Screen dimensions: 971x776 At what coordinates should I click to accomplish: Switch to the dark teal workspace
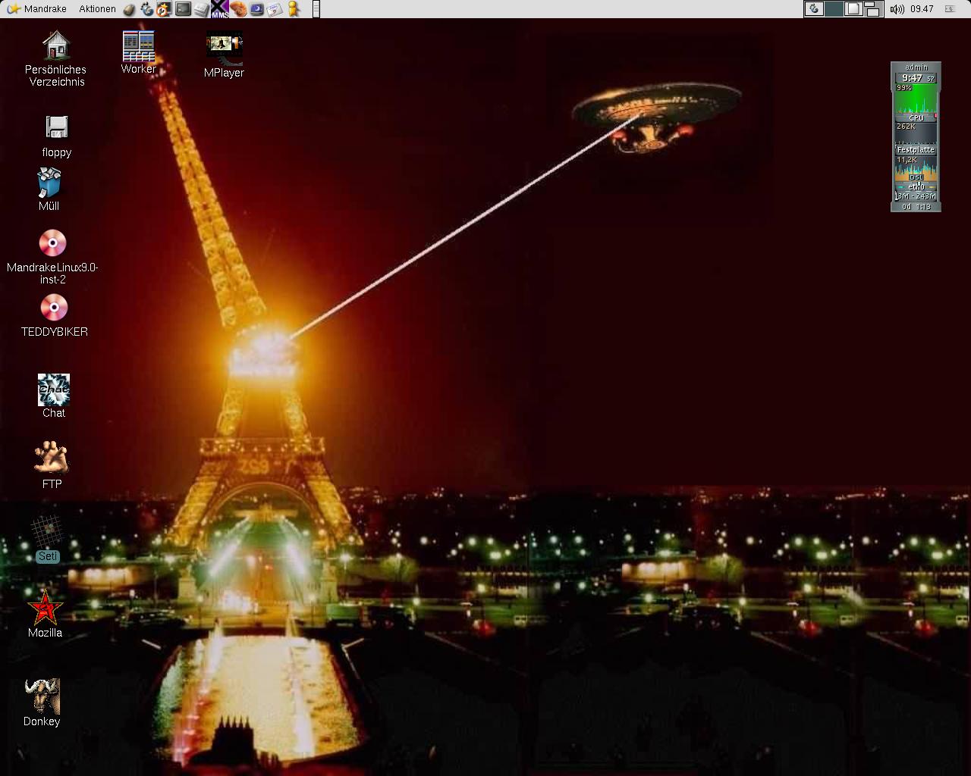(x=834, y=9)
